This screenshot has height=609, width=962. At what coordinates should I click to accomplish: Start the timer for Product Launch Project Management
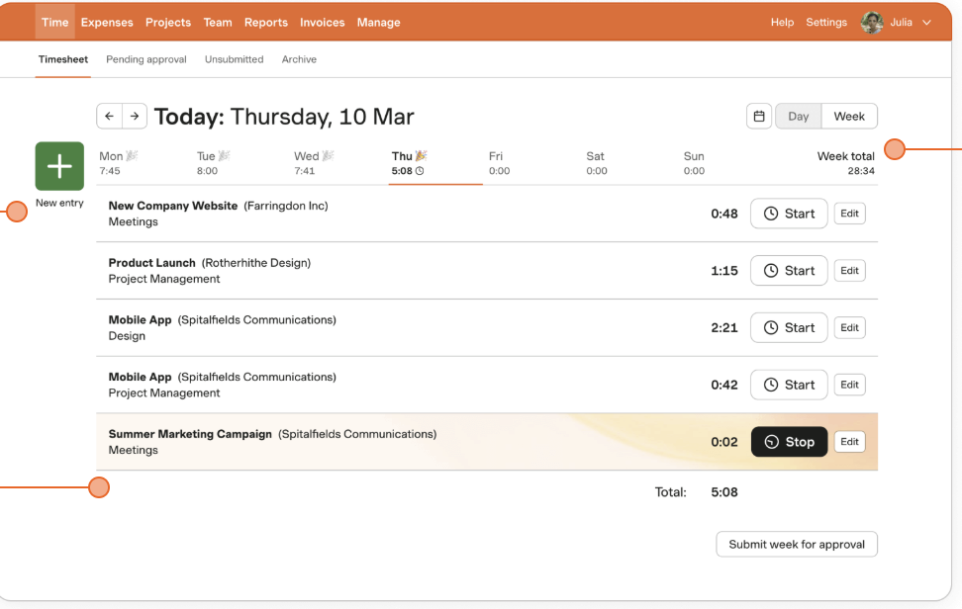click(x=789, y=270)
